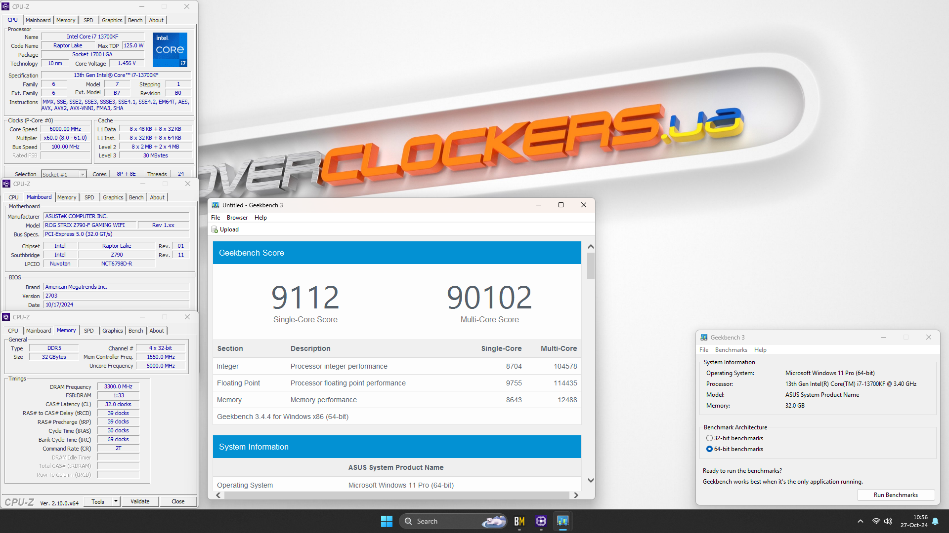Click Upload in Geekbench toolbar
The height and width of the screenshot is (533, 949).
point(225,229)
